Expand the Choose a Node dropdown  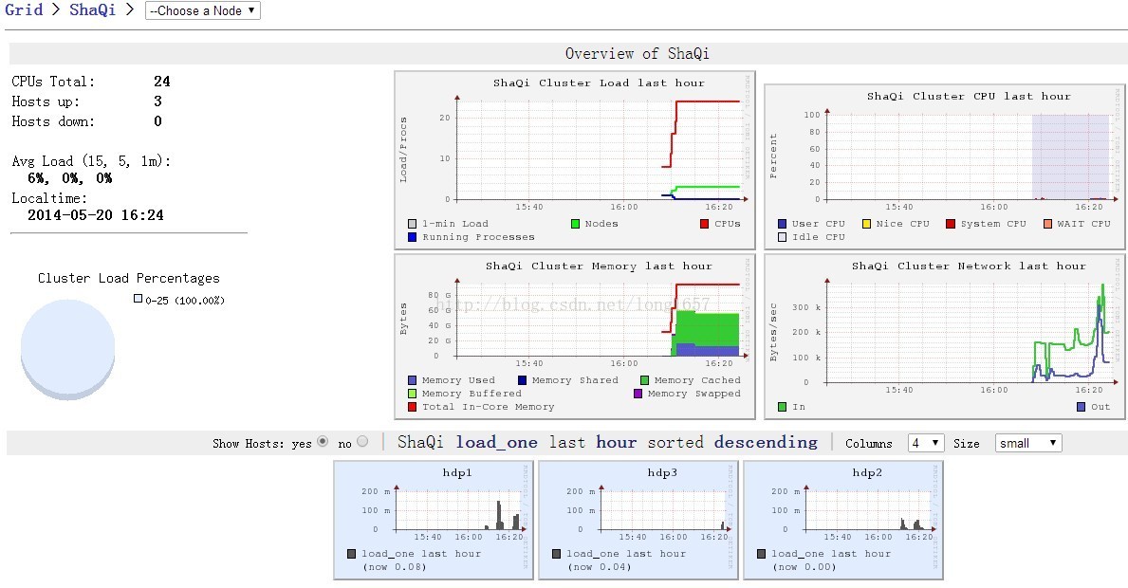point(203,10)
